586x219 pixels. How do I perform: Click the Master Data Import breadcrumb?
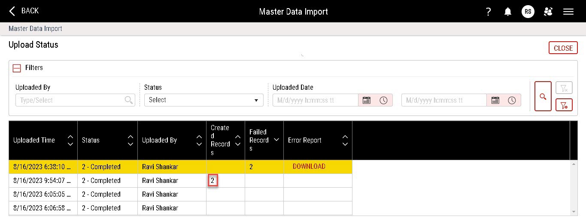pos(35,29)
